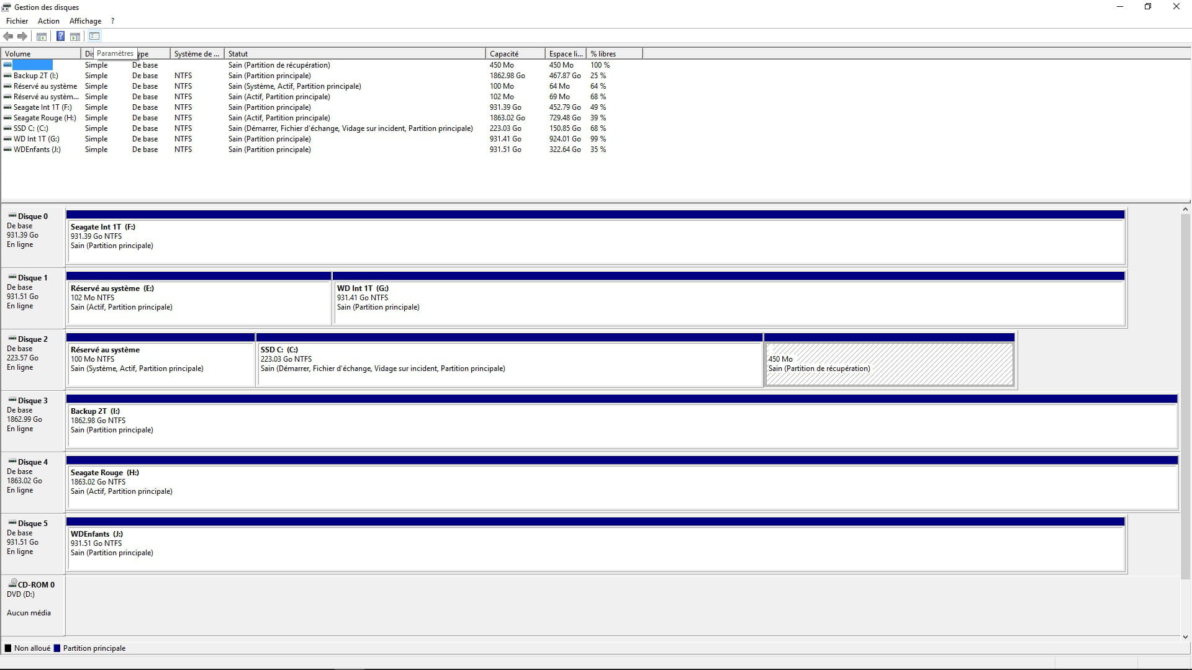Sort by the Statut column header
The height and width of the screenshot is (670, 1192).
coord(354,54)
